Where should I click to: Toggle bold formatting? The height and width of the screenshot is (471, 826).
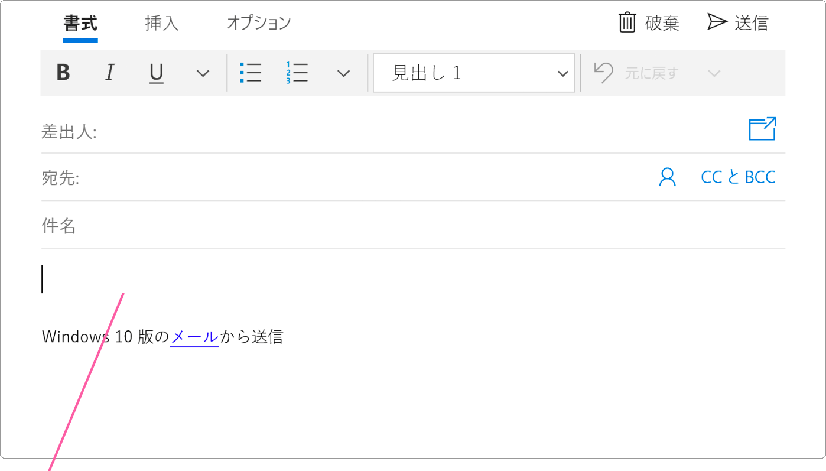[x=63, y=73]
